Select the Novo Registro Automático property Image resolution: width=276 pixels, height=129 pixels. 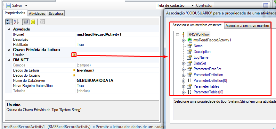point(82,86)
